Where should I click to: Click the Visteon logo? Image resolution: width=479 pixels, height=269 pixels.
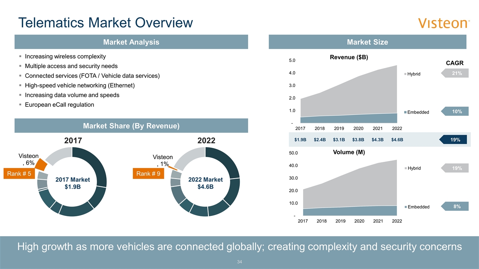(444, 24)
